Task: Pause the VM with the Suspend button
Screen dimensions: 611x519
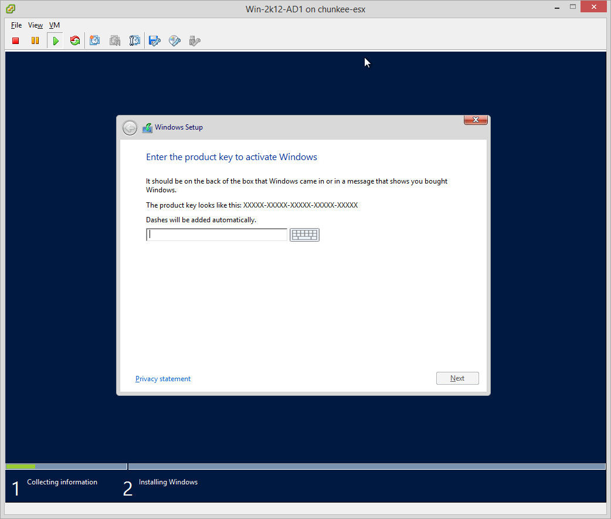Action: 35,40
